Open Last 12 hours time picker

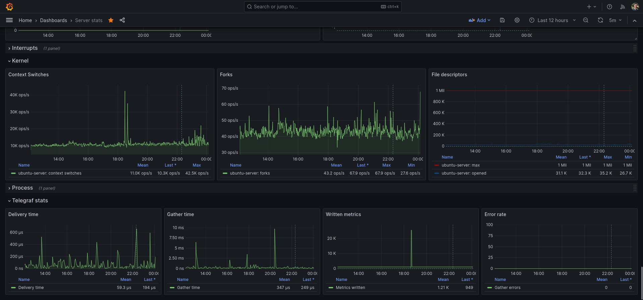coord(553,20)
